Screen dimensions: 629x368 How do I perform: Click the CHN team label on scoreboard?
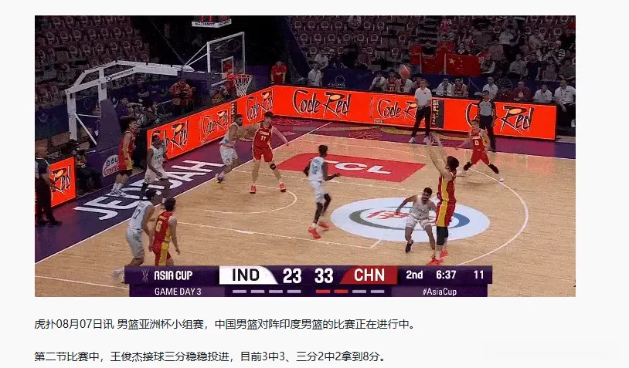[x=369, y=275]
